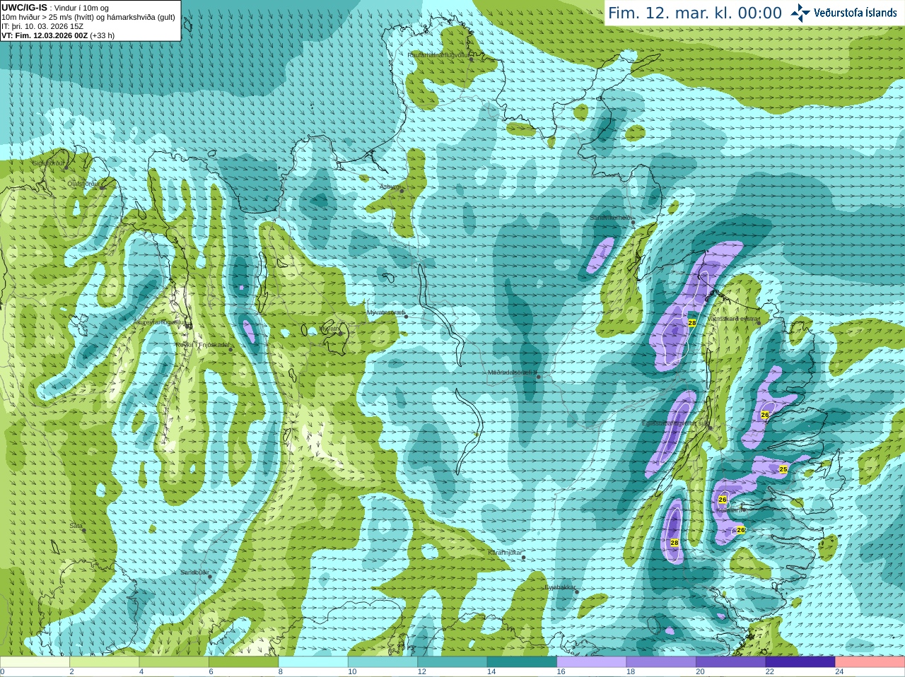Click the yellow 26 marker below the Kollaleira label
This screenshot has width=905, height=677.
click(x=741, y=530)
